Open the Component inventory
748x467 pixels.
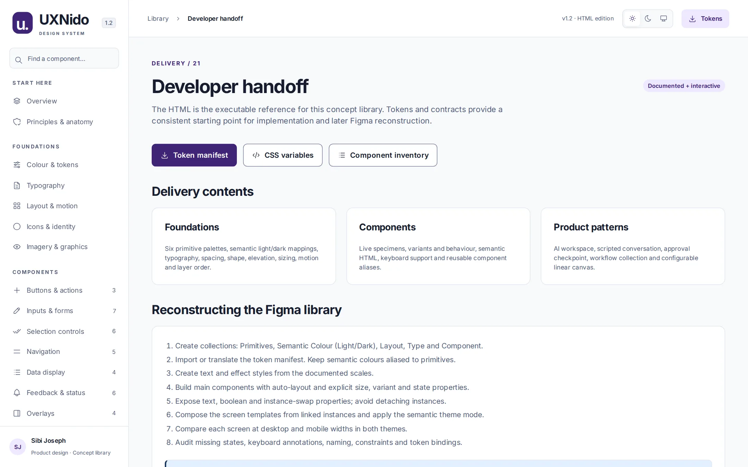click(x=383, y=155)
